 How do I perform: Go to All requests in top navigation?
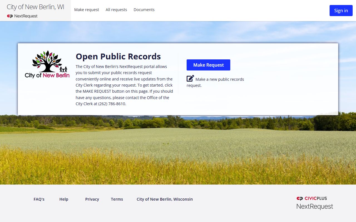click(x=116, y=10)
